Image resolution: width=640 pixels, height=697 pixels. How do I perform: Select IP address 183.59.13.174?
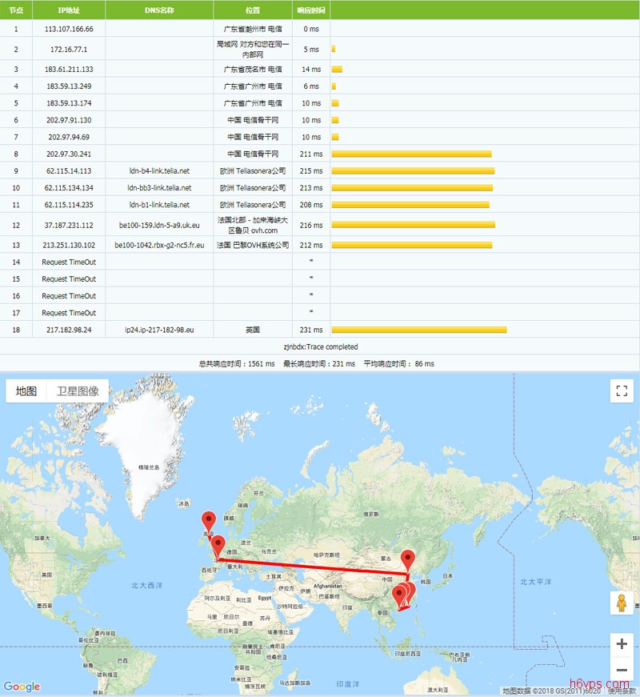click(69, 102)
